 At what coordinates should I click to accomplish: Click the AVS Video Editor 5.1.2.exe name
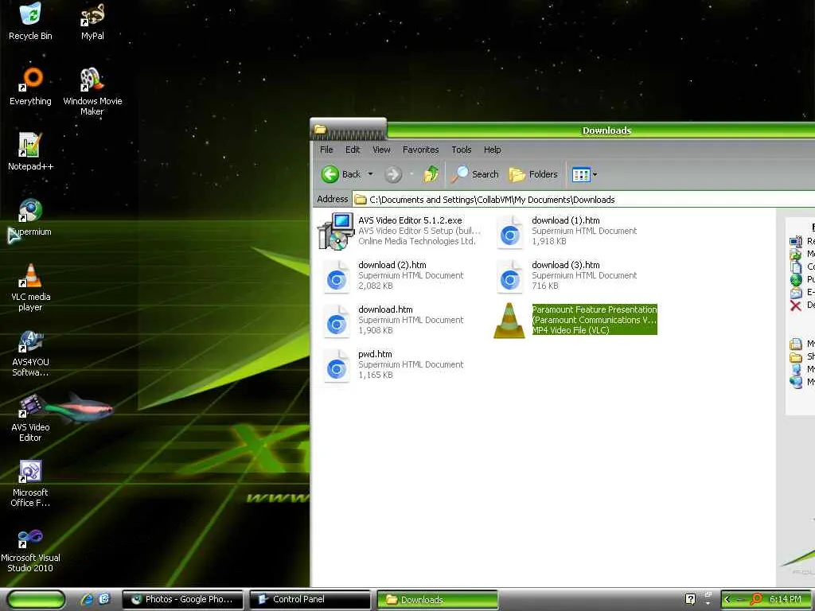click(410, 220)
